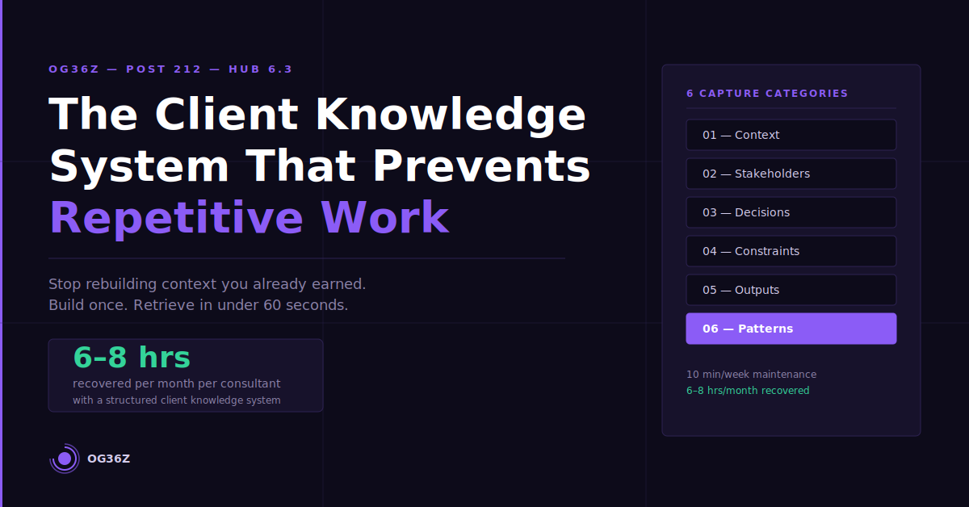Image resolution: width=969 pixels, height=507 pixels.
Task: Click recovered per month per consultant line
Action: pyautogui.click(x=177, y=383)
